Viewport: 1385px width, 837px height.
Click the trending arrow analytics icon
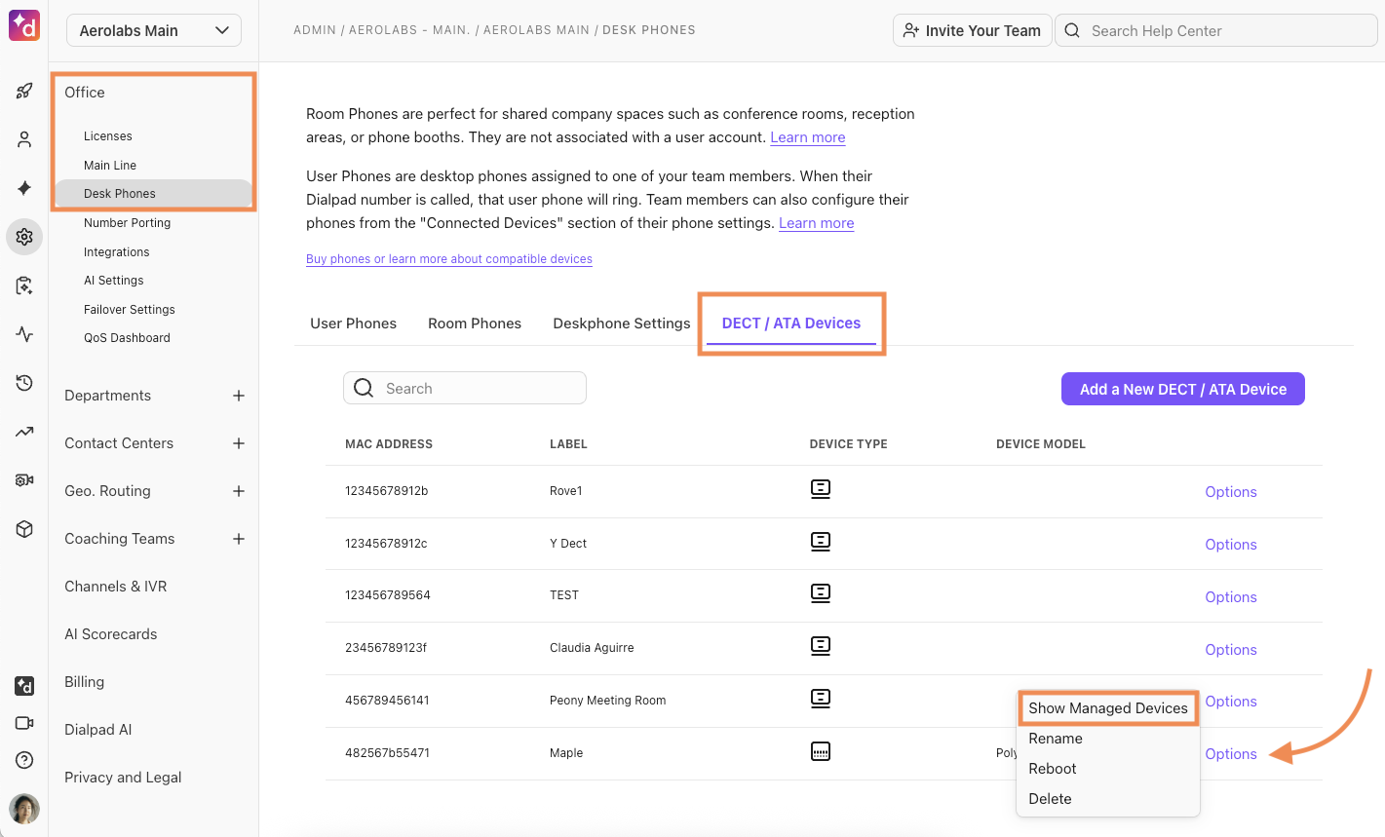(24, 432)
